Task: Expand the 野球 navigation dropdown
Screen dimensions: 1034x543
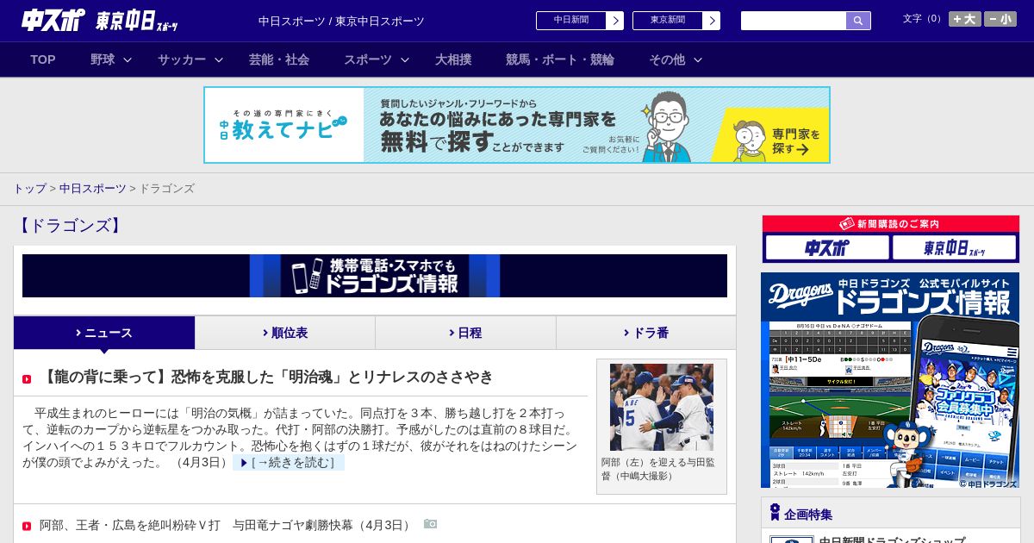Action: 111,59
